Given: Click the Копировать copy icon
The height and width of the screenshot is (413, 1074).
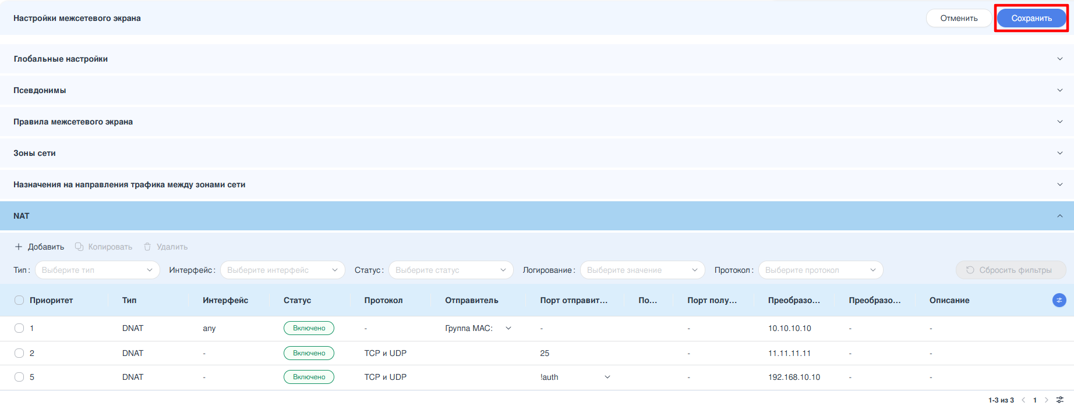Looking at the screenshot, I should click(x=79, y=247).
